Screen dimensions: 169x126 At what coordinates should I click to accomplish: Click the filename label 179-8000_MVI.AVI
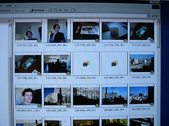coord(85,78)
